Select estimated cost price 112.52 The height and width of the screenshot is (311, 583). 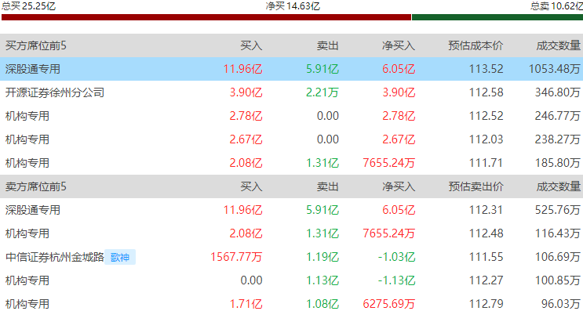[x=486, y=116]
